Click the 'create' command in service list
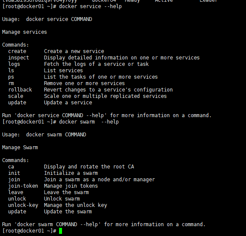Viewport: 246px width, 236px height. [17, 51]
